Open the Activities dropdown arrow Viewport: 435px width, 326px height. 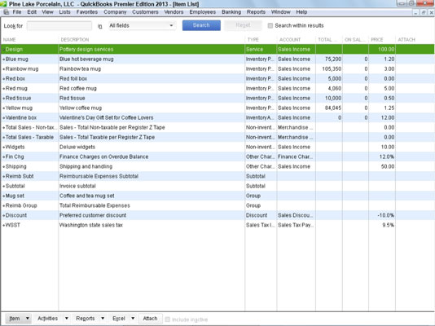point(67,318)
